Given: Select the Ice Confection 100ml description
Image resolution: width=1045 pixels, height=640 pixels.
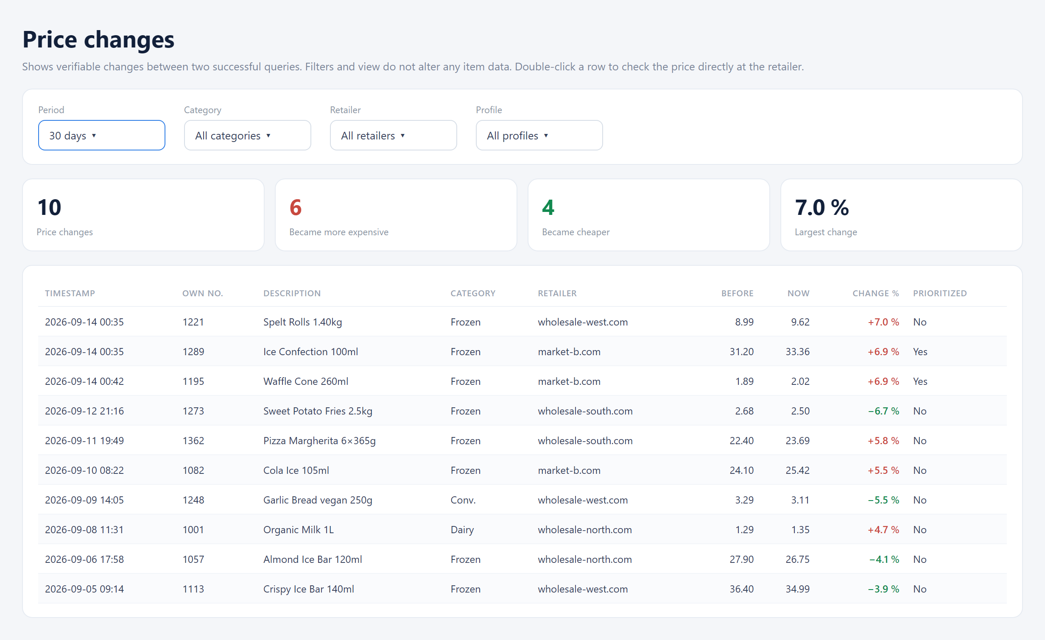Looking at the screenshot, I should coord(310,351).
